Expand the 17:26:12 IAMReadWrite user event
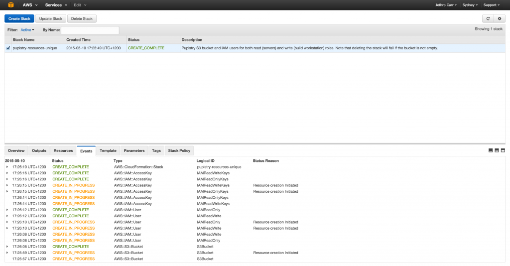Image resolution: width=510 pixels, height=266 pixels. pos(7,216)
